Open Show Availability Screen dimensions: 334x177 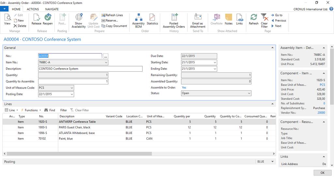(79, 21)
